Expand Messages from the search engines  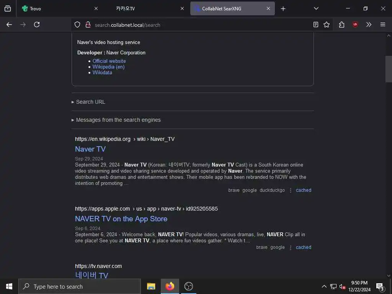point(116,120)
